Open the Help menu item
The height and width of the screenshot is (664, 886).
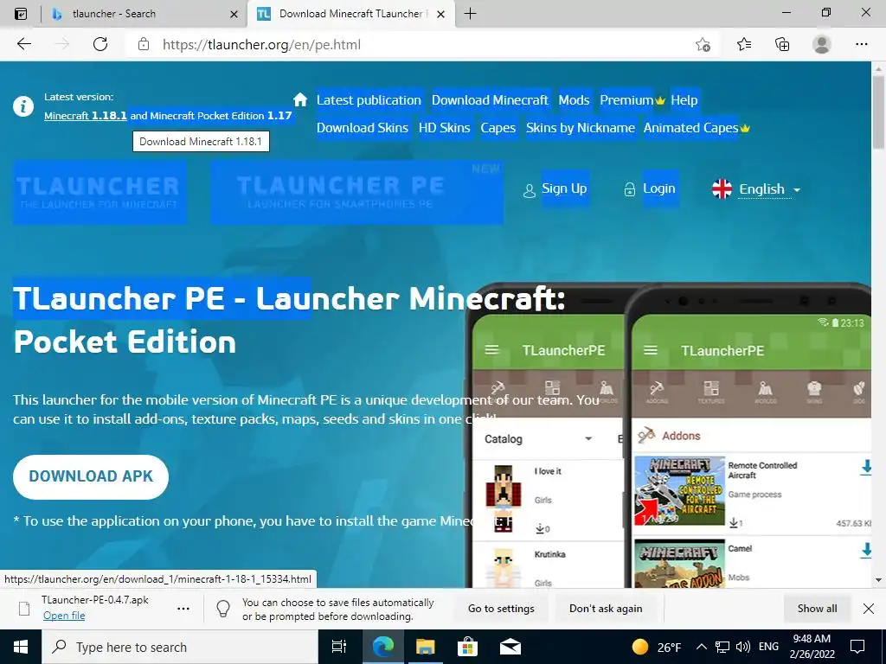pyautogui.click(x=684, y=100)
